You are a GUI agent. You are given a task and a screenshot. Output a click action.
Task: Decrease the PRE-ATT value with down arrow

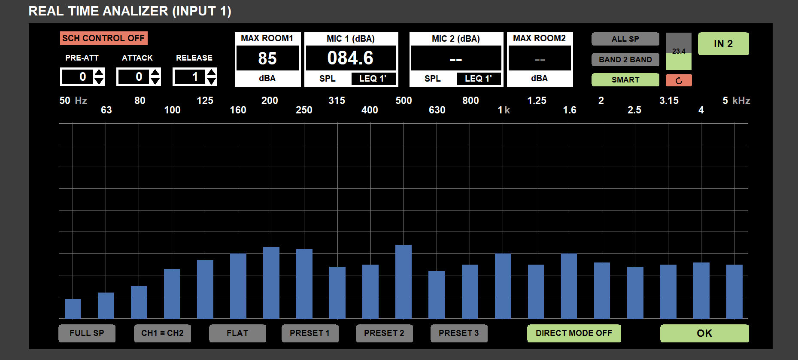pos(99,81)
